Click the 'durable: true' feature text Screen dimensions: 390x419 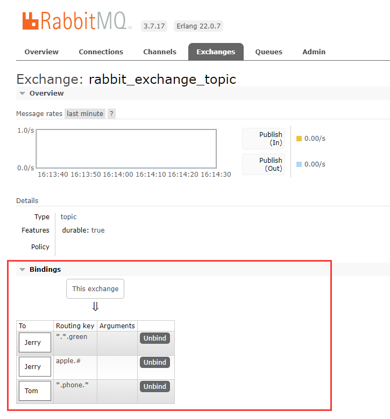tap(83, 230)
